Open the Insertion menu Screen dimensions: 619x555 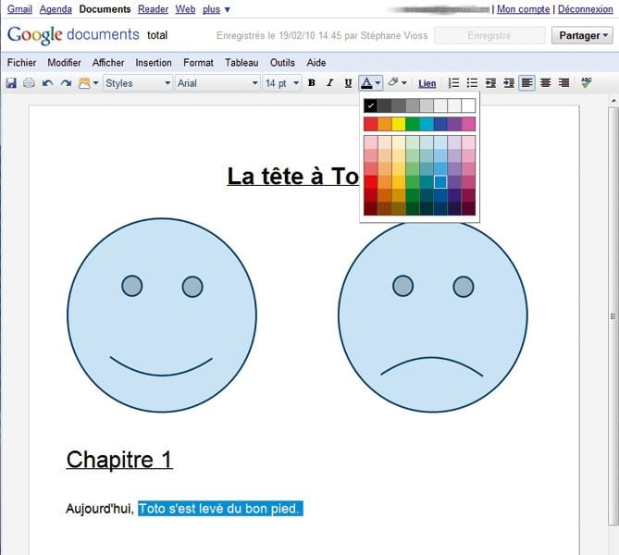pos(153,63)
